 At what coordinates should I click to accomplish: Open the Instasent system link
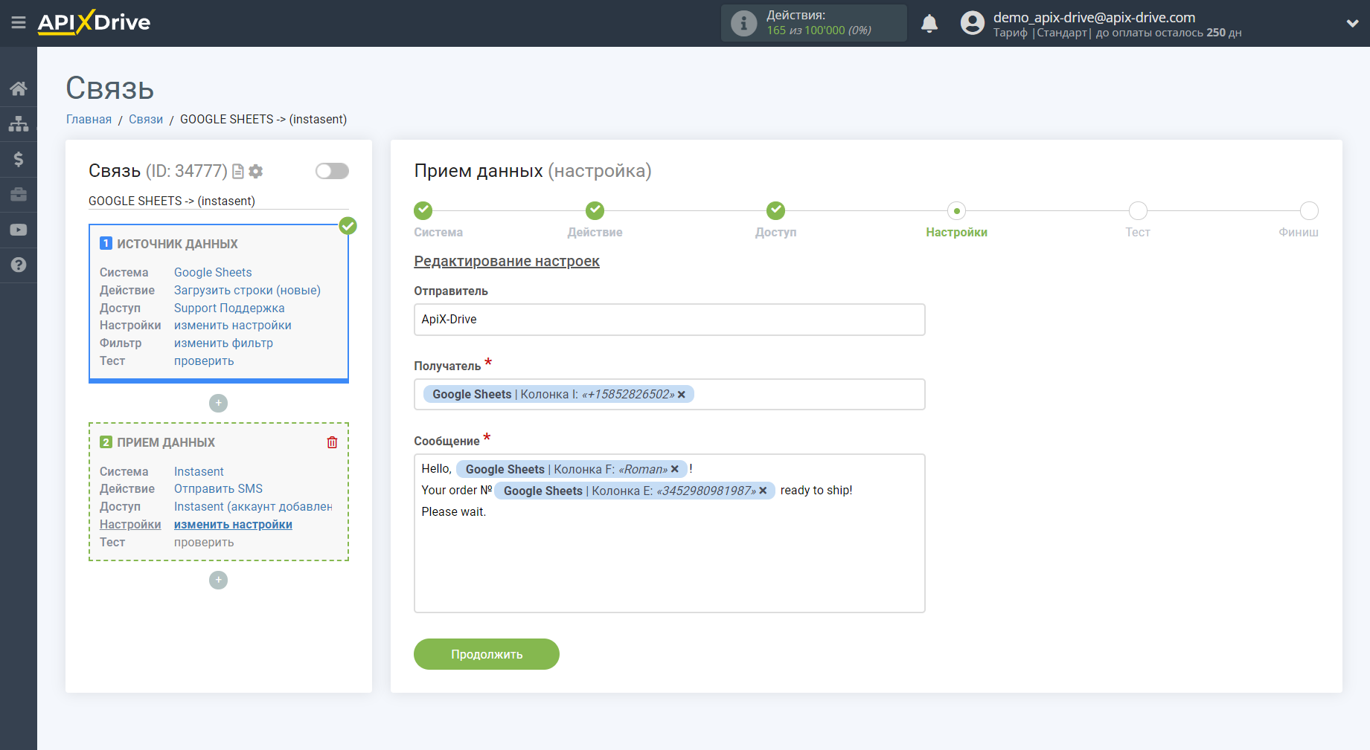(x=199, y=471)
